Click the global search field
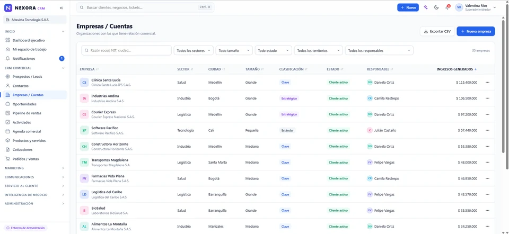509x234 pixels. (x=145, y=7)
